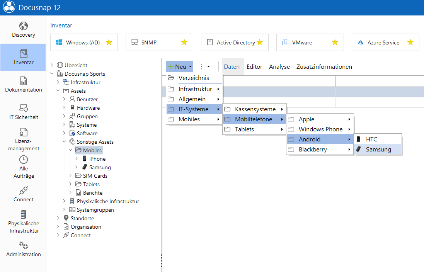
Task: Collapse the Sonstige Assets tree node
Action: coord(65,141)
